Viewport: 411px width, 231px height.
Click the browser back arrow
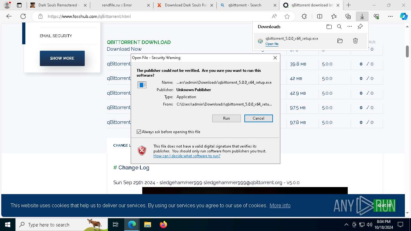(9, 16)
